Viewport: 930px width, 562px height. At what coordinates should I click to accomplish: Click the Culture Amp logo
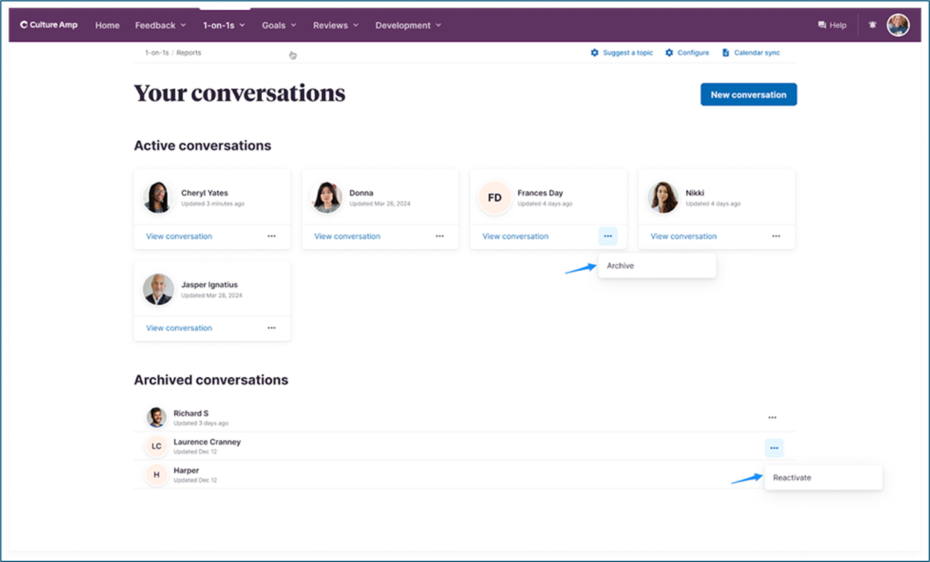[49, 25]
